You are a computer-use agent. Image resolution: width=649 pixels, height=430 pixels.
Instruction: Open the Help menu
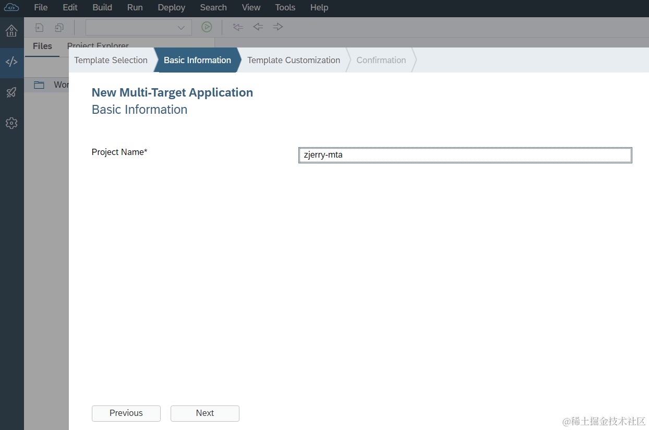319,7
